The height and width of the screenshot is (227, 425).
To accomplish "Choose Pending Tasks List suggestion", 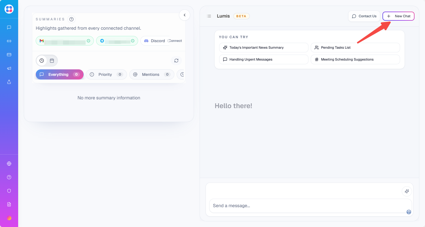I will click(x=355, y=48).
